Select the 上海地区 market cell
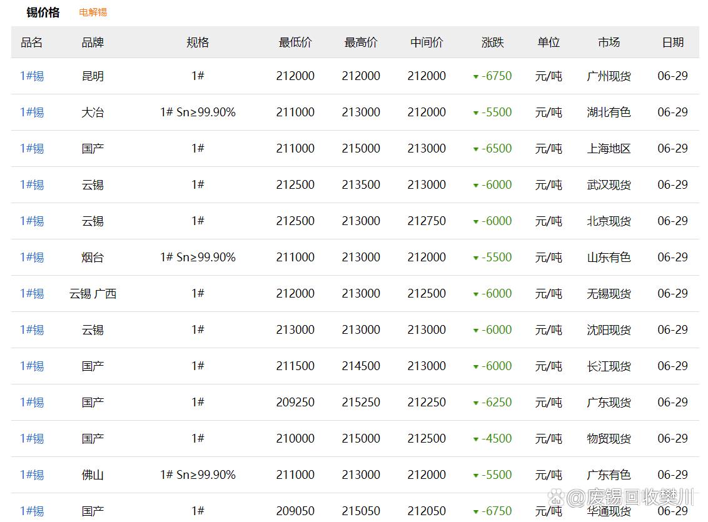The image size is (708, 522). (x=609, y=148)
